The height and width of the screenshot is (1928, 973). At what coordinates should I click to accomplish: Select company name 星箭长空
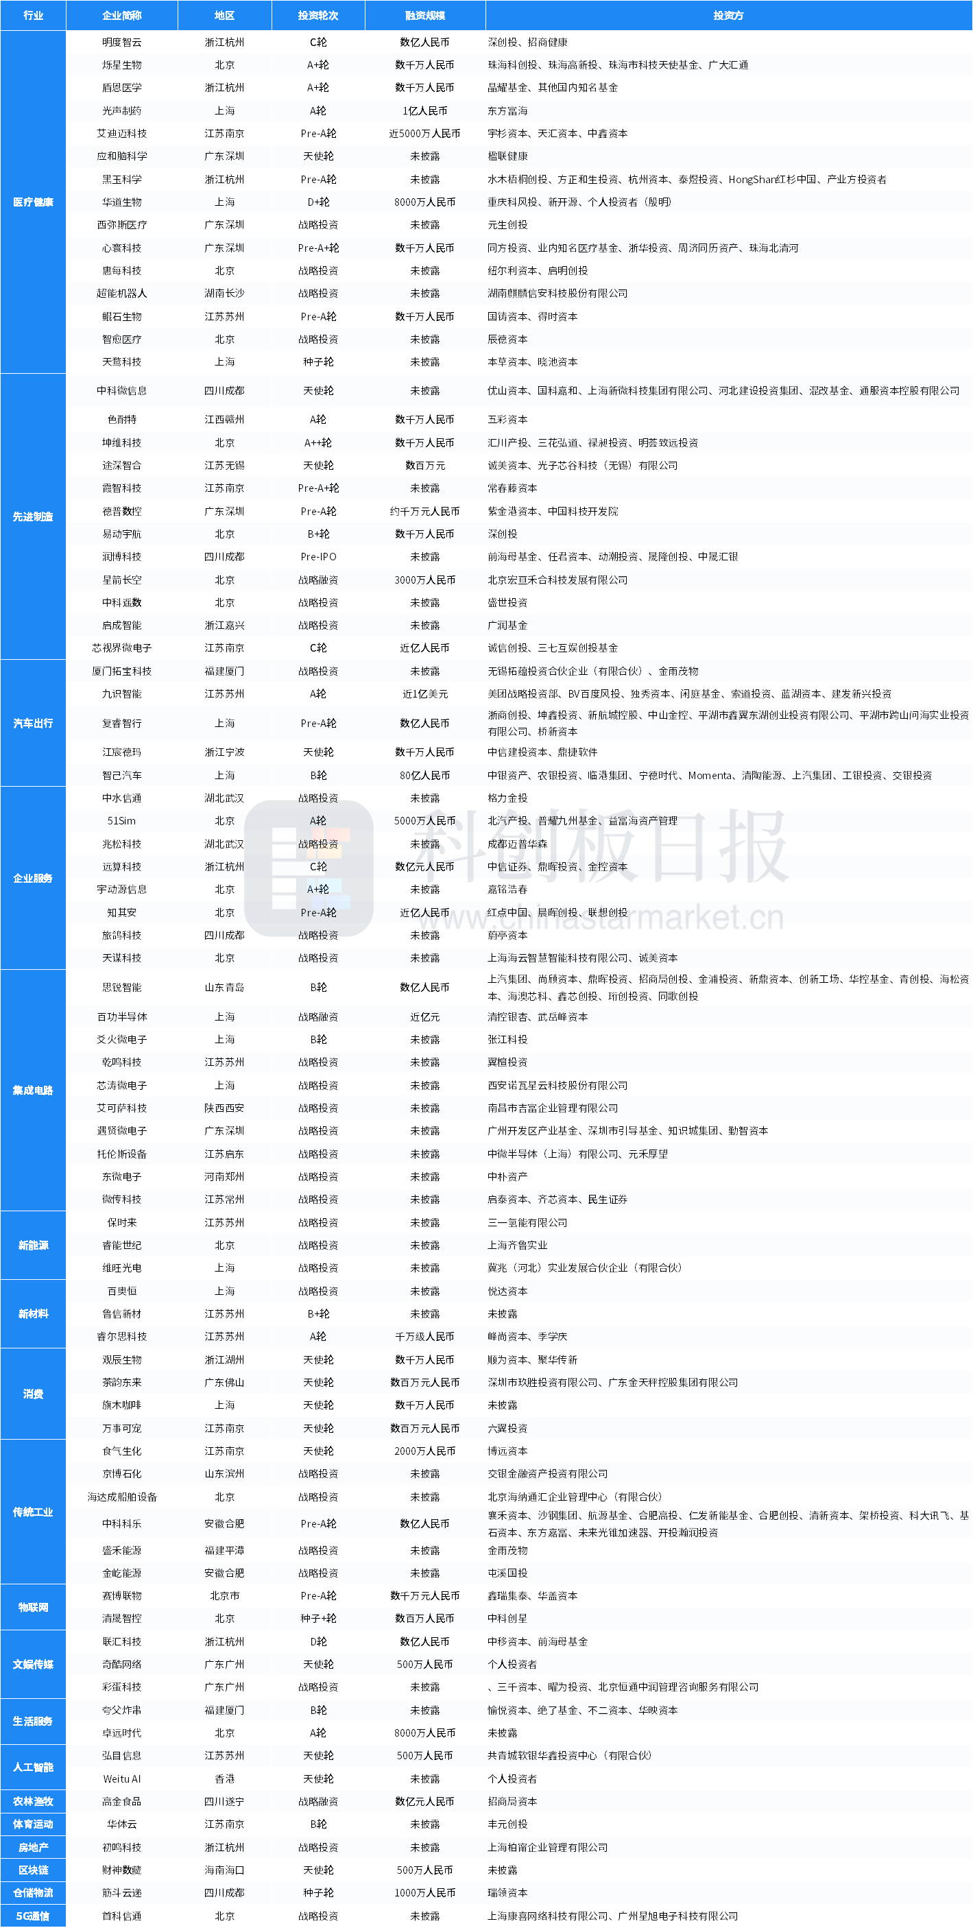122,580
